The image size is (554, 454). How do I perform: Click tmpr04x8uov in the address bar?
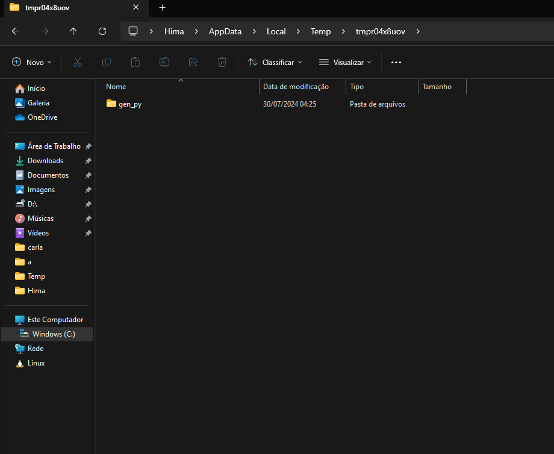tap(380, 31)
